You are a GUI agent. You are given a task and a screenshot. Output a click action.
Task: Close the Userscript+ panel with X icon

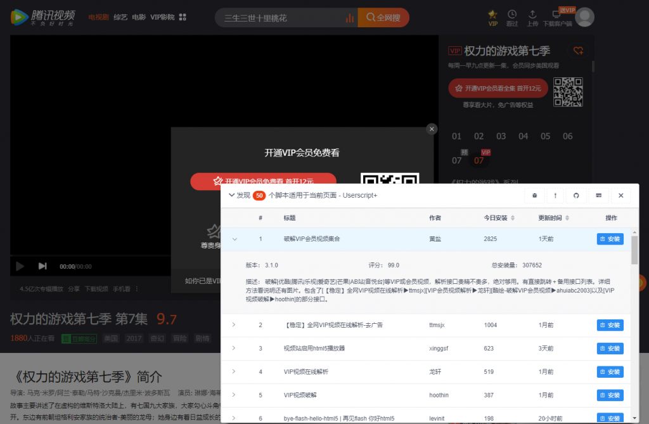pyautogui.click(x=621, y=195)
